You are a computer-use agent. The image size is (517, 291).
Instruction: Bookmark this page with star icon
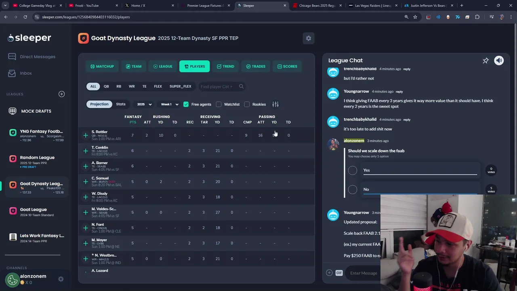(415, 17)
